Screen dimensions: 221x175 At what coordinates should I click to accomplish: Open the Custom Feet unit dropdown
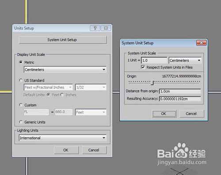[91, 112]
